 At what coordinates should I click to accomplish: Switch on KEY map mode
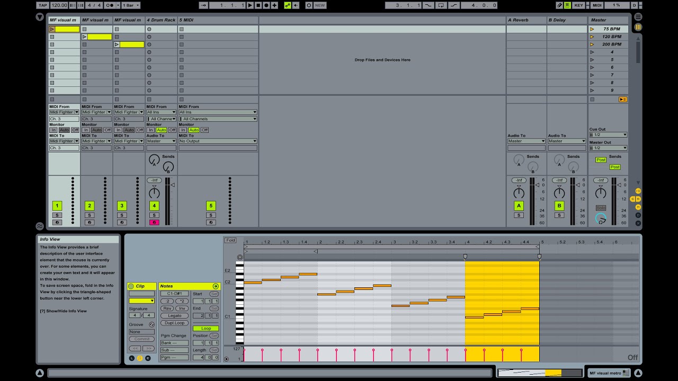pos(579,5)
